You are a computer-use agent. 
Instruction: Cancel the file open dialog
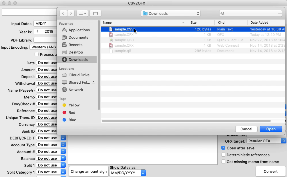click(246, 129)
